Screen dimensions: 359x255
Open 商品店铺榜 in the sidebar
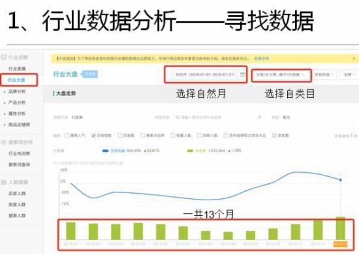tap(19, 125)
